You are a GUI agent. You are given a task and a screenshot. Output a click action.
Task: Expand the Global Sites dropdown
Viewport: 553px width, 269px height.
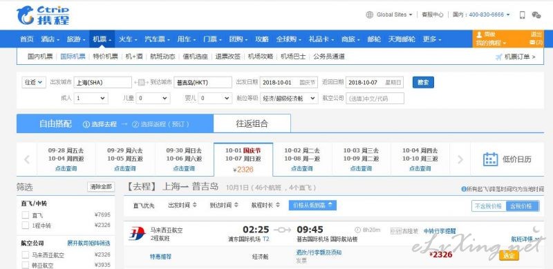point(411,14)
